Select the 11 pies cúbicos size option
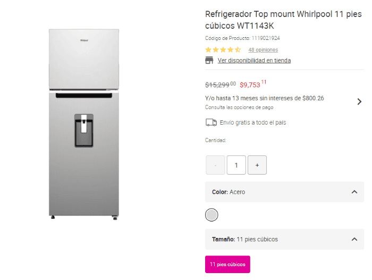This screenshot has width=372, height=280. click(x=227, y=264)
